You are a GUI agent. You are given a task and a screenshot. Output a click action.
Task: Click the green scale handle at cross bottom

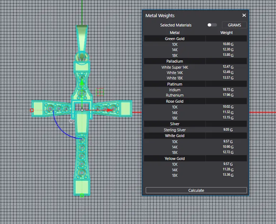pyautogui.click(x=82, y=195)
